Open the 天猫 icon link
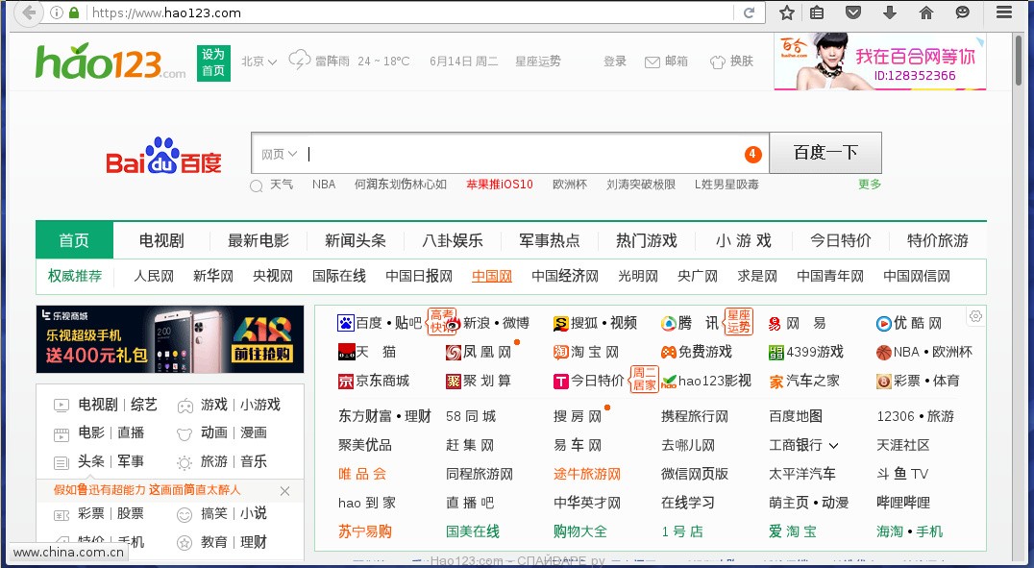This screenshot has width=1034, height=568. pyautogui.click(x=346, y=353)
